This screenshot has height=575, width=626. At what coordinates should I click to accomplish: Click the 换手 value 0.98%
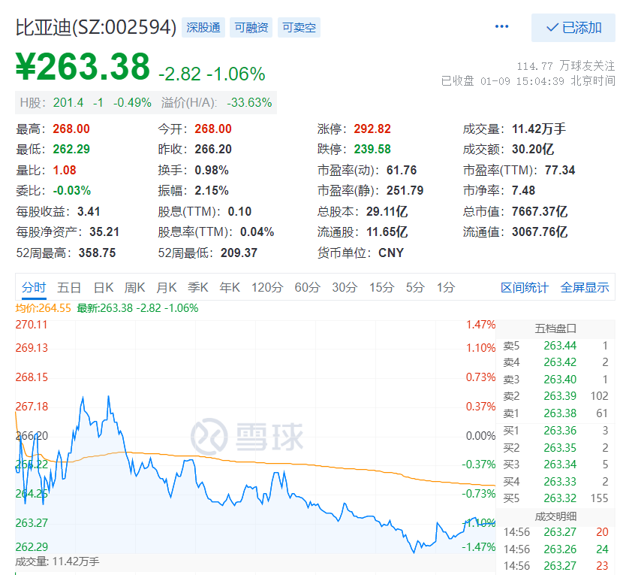coord(212,171)
